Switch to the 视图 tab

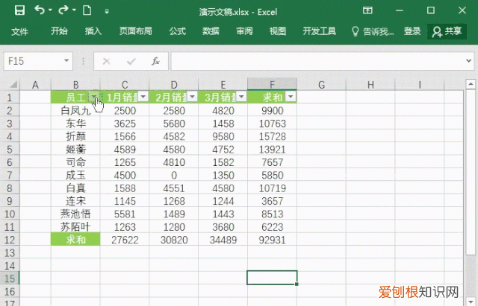click(278, 31)
